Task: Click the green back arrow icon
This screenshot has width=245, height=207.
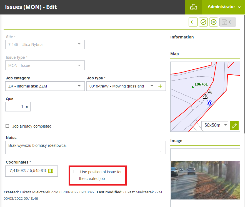Action: (193, 22)
